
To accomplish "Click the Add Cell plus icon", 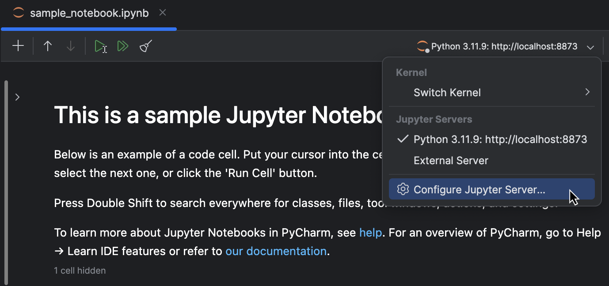I will coord(18,45).
